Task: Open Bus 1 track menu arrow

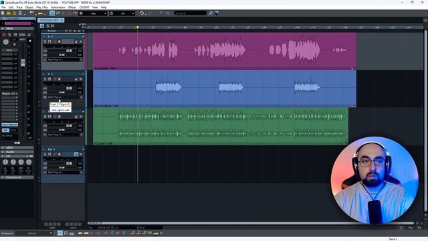Action: (83, 149)
